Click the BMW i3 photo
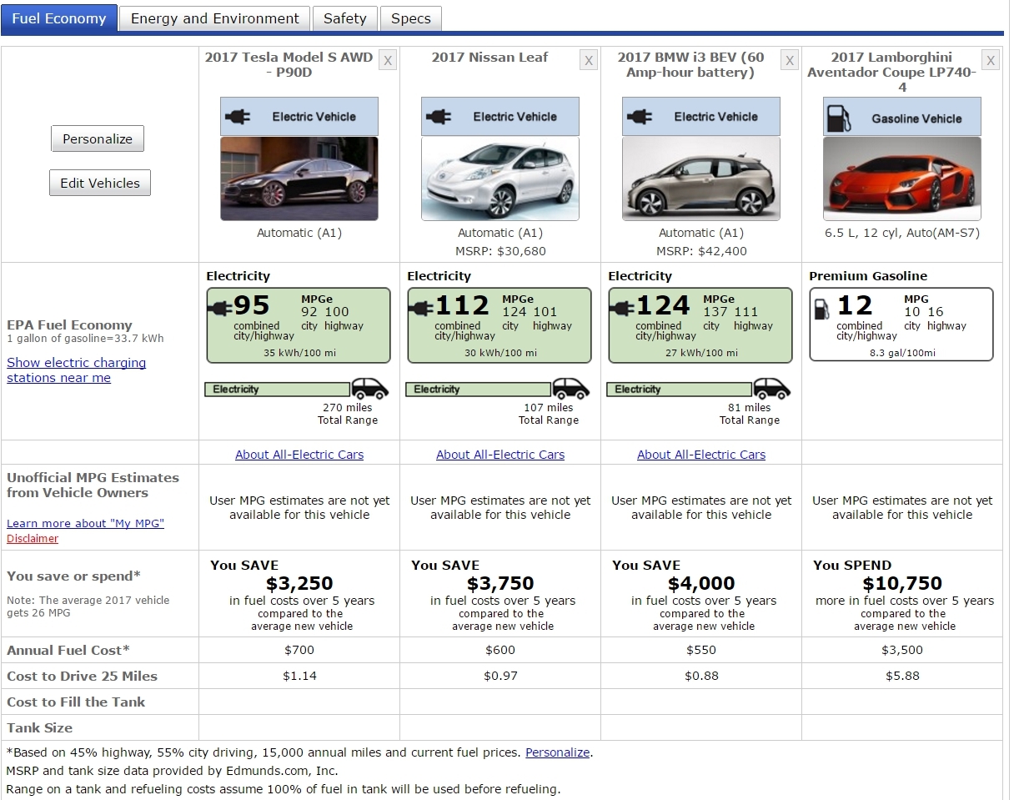1014x800 pixels. [701, 179]
